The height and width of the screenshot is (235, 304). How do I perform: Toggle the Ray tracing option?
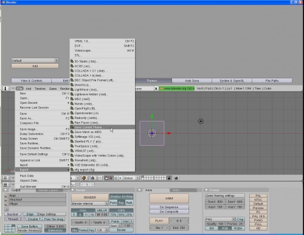[x=121, y=203]
